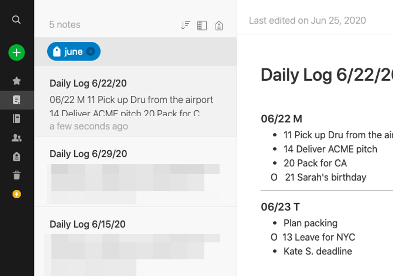Open filter-by-tag icon in list header
Viewport: 393px width, 276px height.
click(219, 25)
